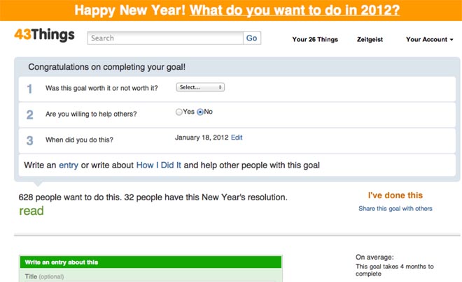Expand the Your Account dropdown
This screenshot has height=282, width=462.
tap(430, 40)
